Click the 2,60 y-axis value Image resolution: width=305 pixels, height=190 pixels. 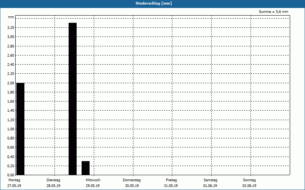(x=11, y=55)
